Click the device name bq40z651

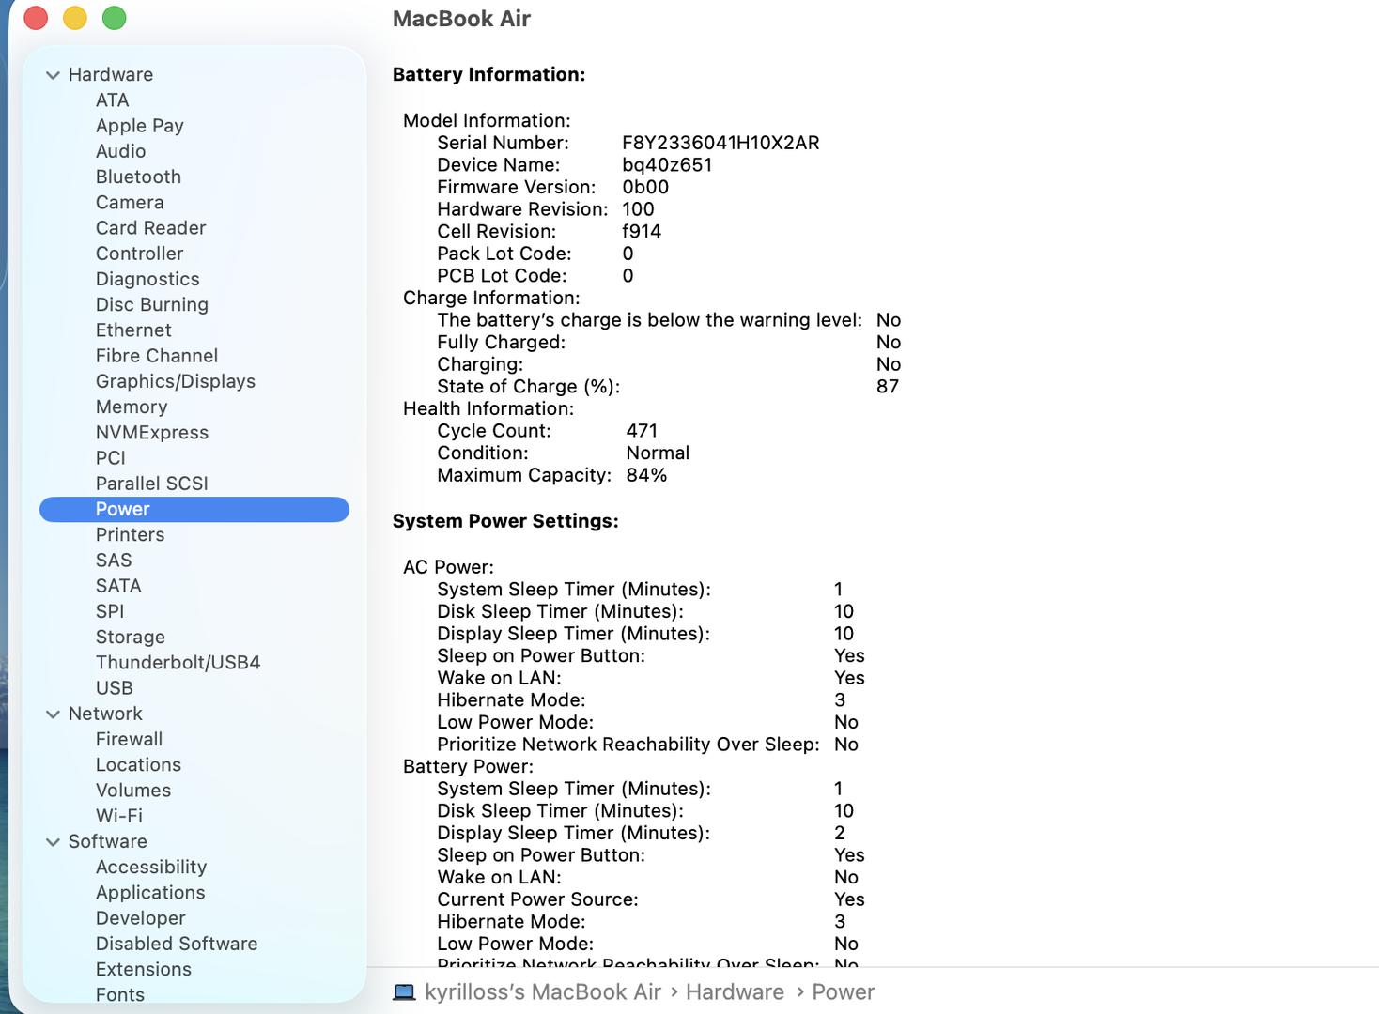pyautogui.click(x=667, y=165)
